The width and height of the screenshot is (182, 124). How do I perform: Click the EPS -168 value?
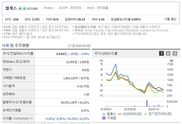[12, 19]
